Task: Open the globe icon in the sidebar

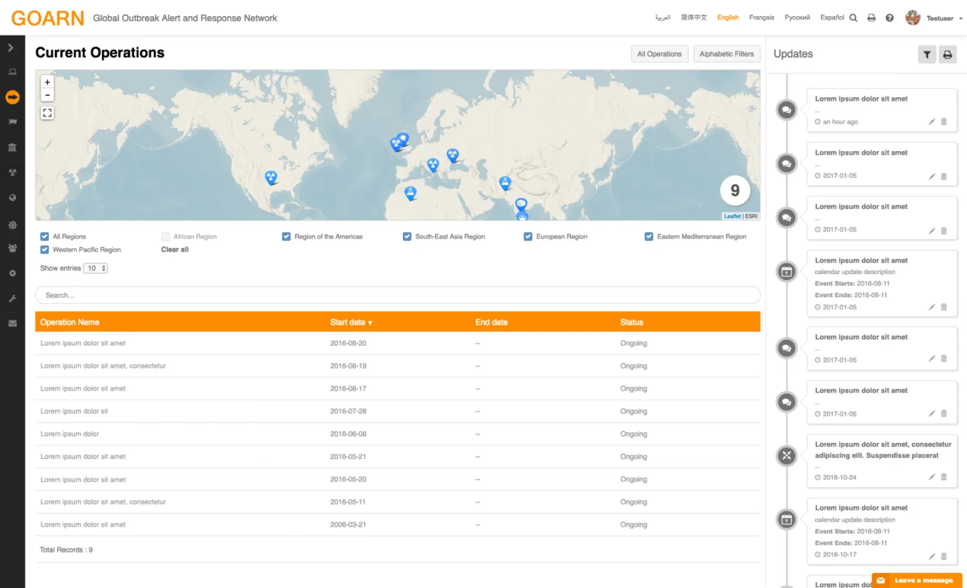Action: tap(13, 198)
